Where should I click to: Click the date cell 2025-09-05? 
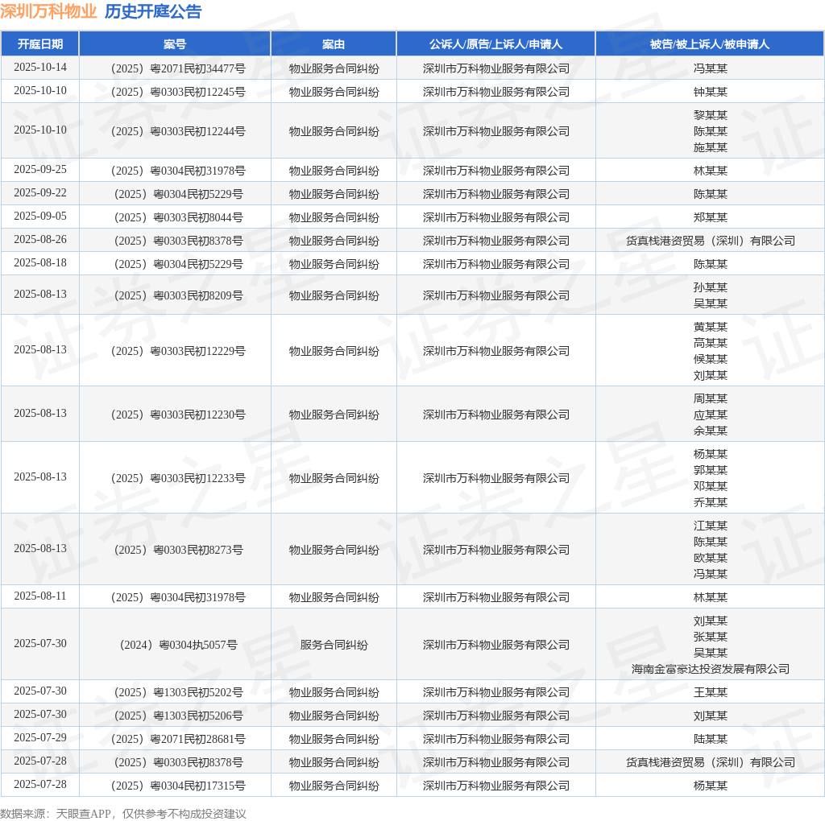click(40, 216)
